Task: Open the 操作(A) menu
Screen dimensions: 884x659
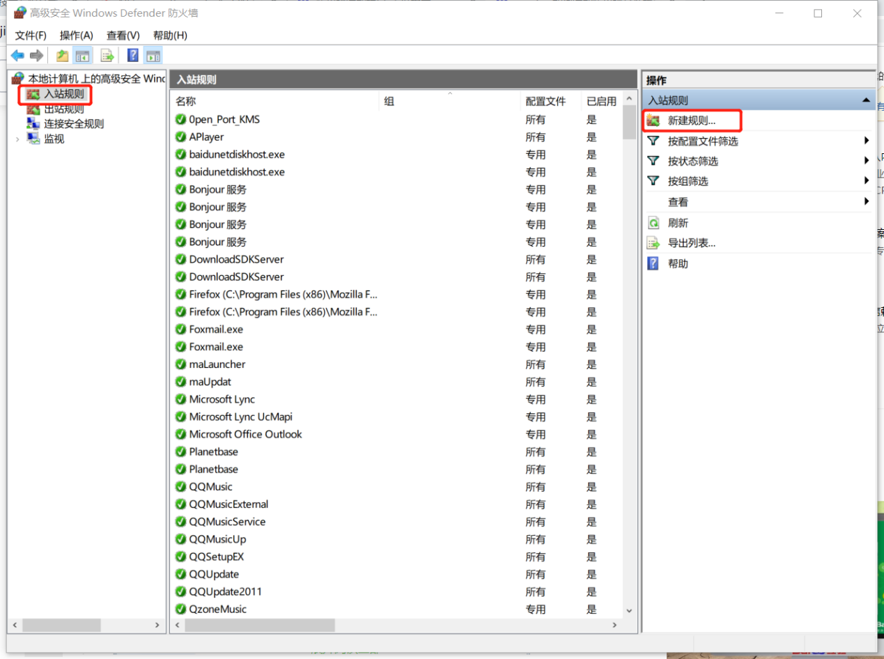Action: tap(76, 36)
